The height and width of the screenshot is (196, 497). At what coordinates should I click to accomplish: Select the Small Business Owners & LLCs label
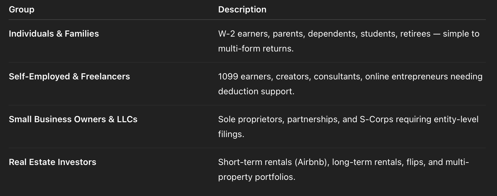(x=73, y=119)
